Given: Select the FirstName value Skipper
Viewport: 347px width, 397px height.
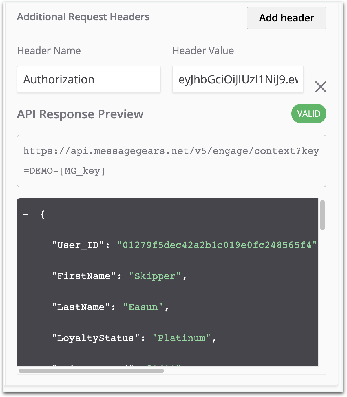Looking at the screenshot, I should point(156,276).
